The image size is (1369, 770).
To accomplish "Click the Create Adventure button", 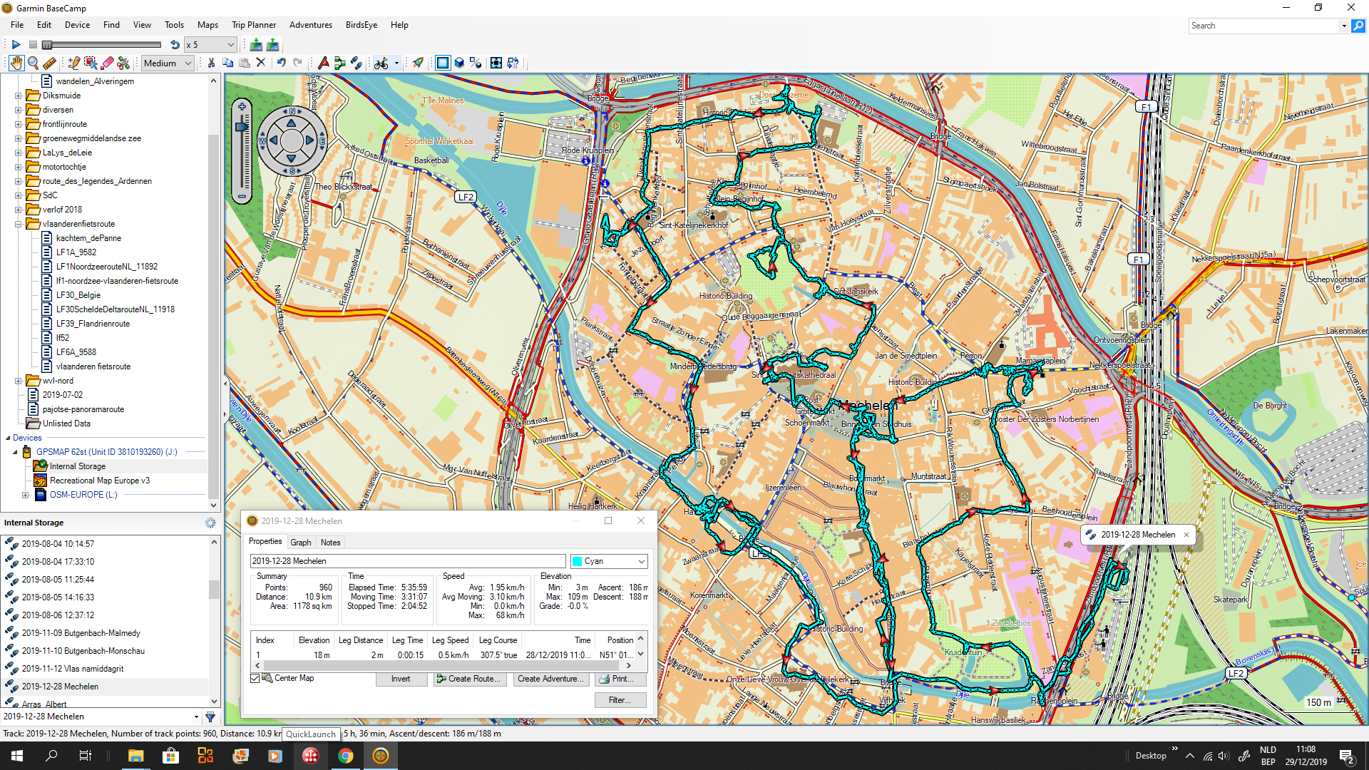I will click(551, 679).
